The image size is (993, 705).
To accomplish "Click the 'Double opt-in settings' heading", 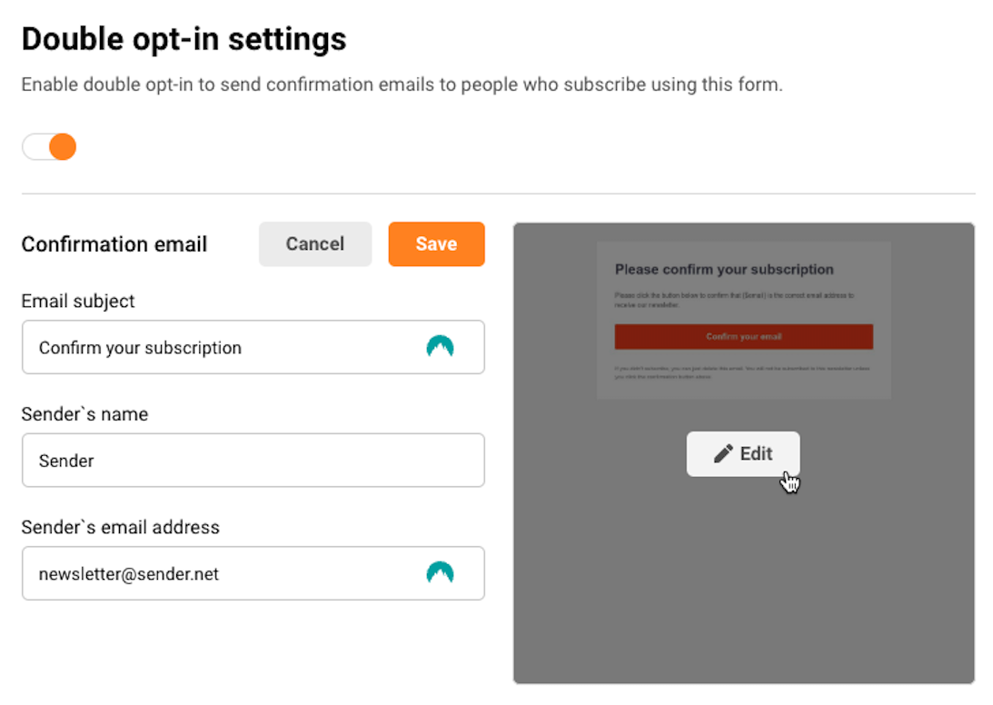I will point(184,39).
